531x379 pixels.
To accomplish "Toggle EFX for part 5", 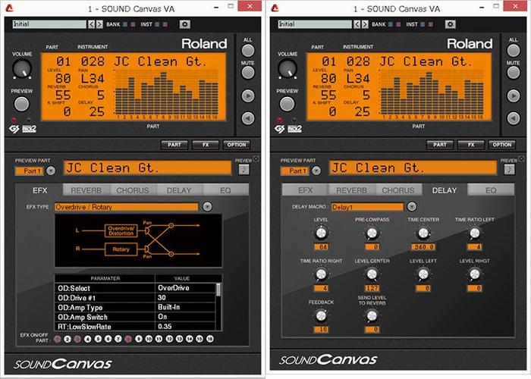I will click(98, 339).
